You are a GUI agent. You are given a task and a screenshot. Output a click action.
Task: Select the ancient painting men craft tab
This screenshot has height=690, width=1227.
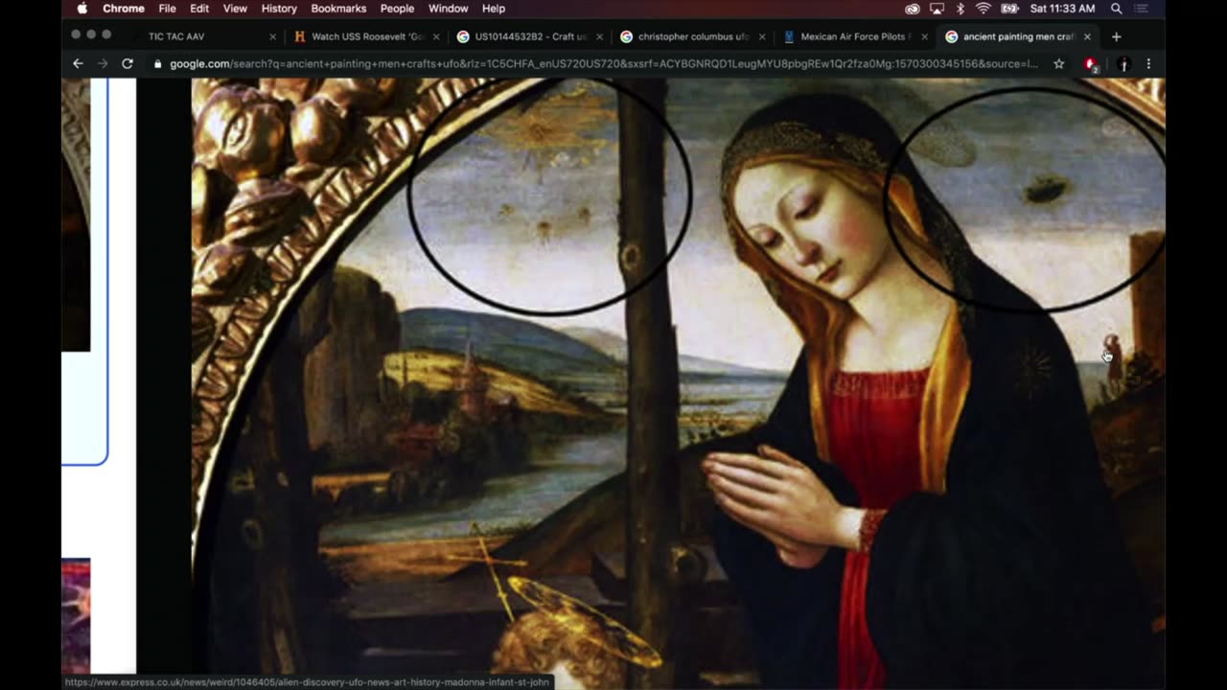(x=1018, y=36)
